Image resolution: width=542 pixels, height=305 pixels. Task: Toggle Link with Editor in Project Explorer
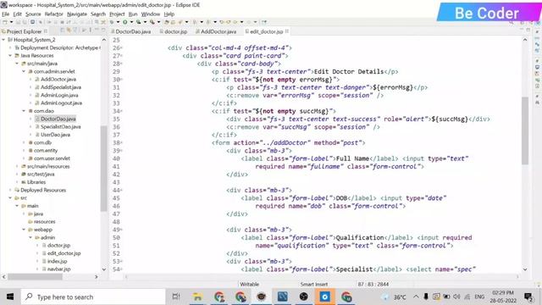[x=69, y=30]
